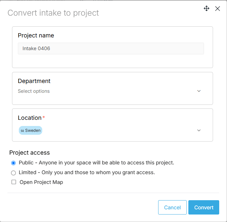Click the 'Project name' field label
The image size is (227, 222).
[36, 35]
